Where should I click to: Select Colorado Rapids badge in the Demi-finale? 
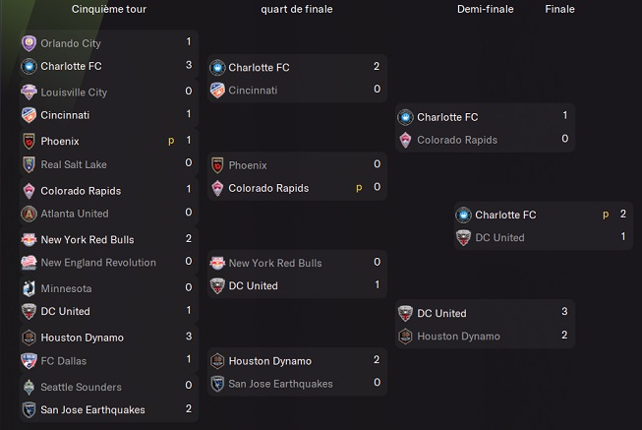pos(405,140)
